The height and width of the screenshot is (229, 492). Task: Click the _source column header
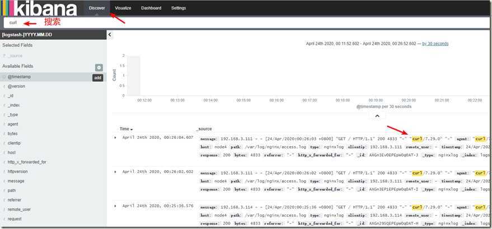[204, 129]
